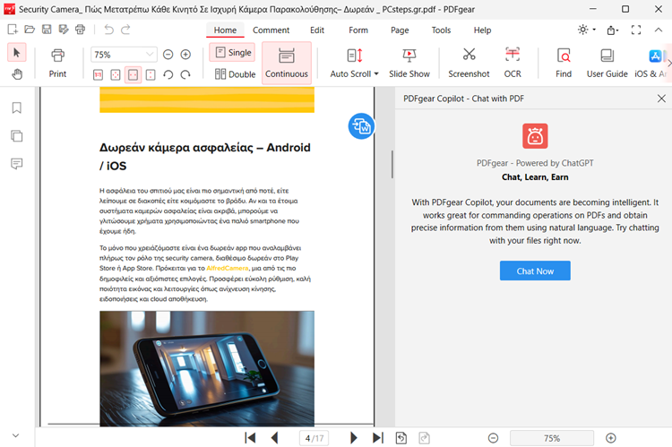Open the iOS & Android app link
Image resolution: width=672 pixels, height=447 pixels.
[x=651, y=63]
